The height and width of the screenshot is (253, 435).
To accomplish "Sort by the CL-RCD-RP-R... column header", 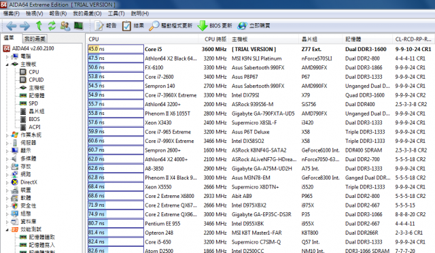I will pos(414,39).
